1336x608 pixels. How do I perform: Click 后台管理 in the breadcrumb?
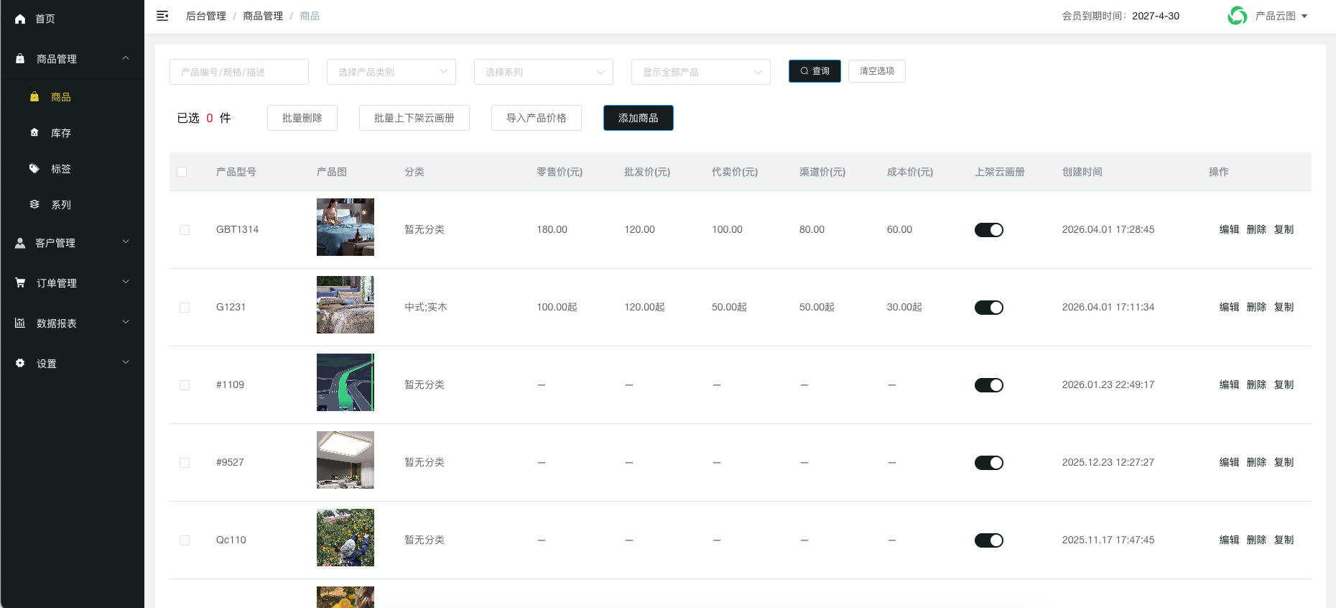click(206, 16)
